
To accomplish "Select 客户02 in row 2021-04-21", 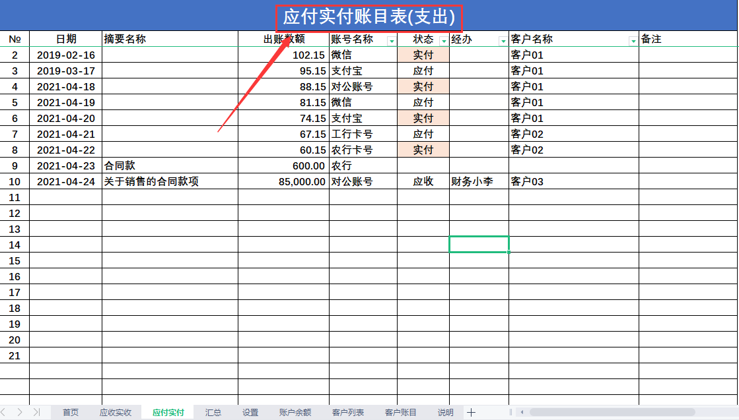I will tap(574, 134).
